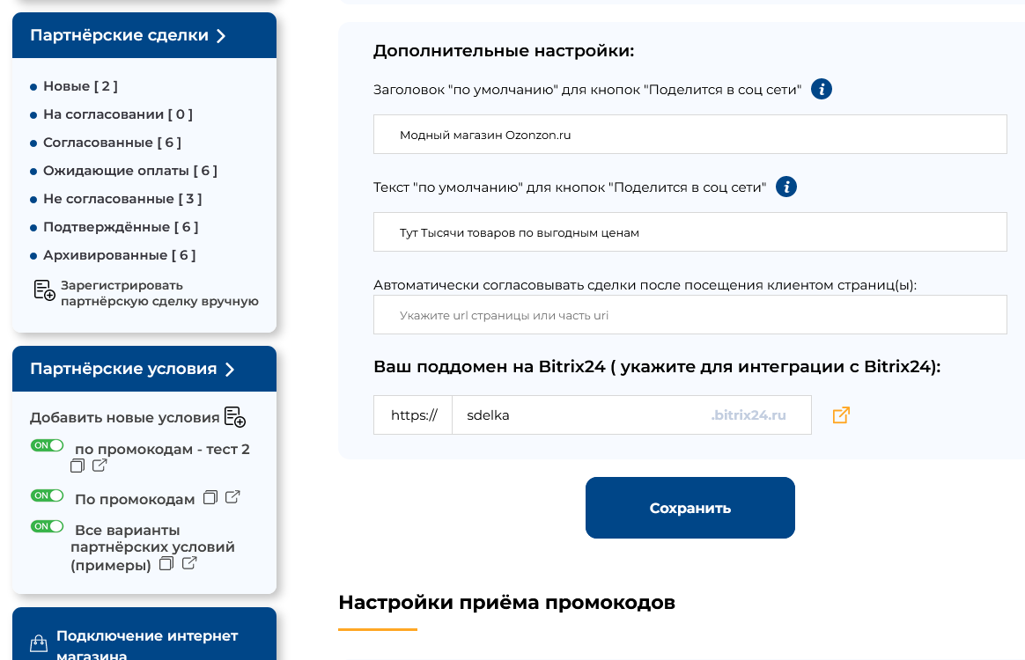1025x660 pixels.
Task: Copy the "по промокодам - тест 2" condition
Action: pyautogui.click(x=77, y=466)
